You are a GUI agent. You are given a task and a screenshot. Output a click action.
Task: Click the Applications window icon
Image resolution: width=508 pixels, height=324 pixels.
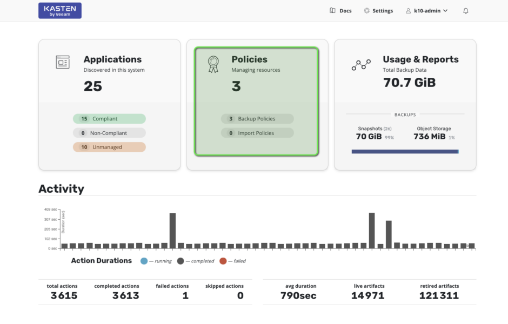pos(63,62)
